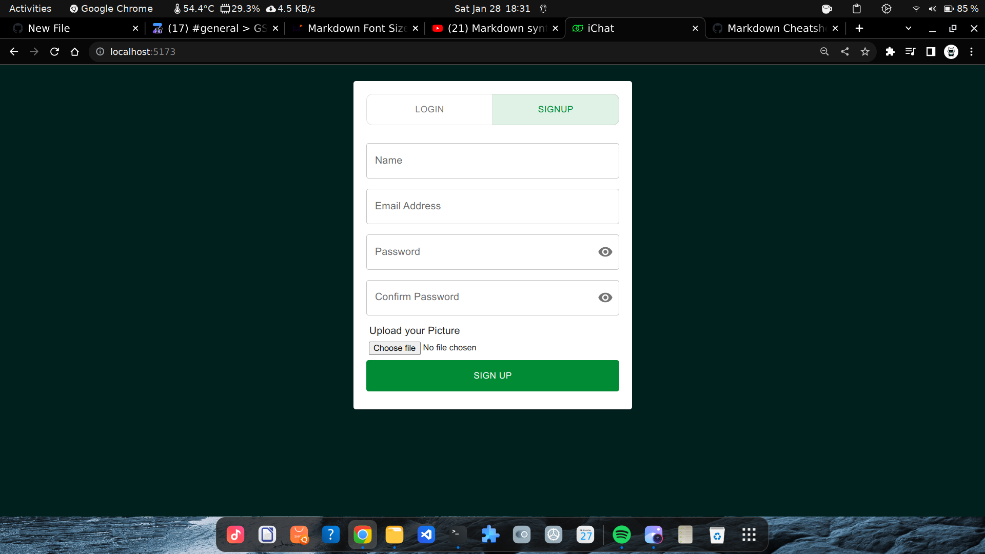The height and width of the screenshot is (554, 985).
Task: Click the Email Address input field
Action: pyautogui.click(x=493, y=206)
